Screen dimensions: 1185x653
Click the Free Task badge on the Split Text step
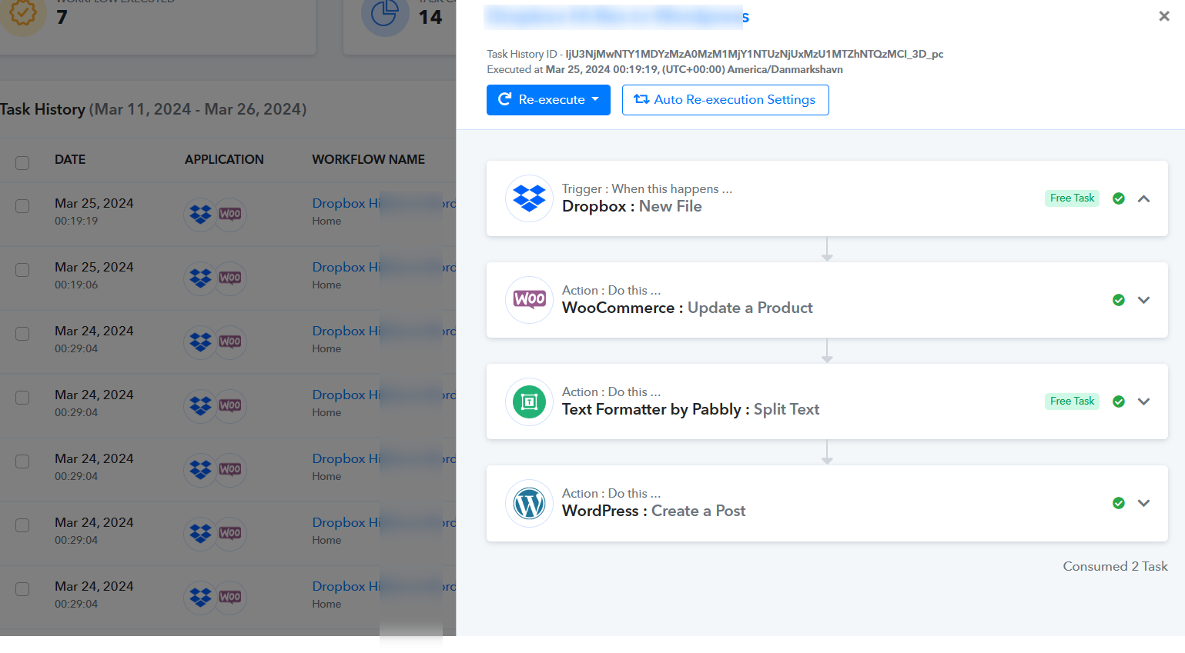(1072, 401)
